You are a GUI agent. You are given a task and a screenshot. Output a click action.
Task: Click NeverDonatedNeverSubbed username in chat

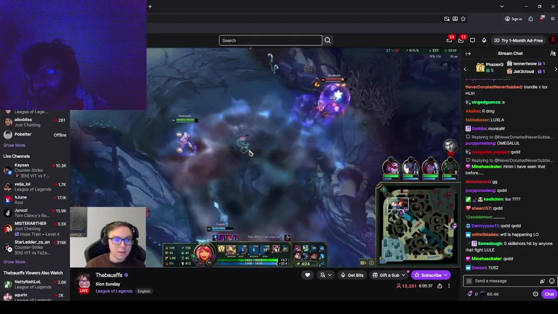[493, 87]
